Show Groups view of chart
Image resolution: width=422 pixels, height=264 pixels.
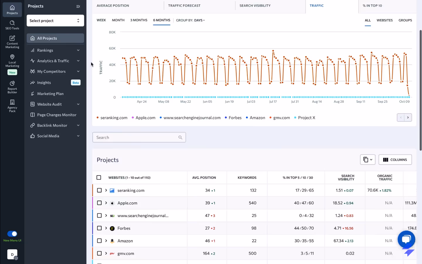point(405,20)
